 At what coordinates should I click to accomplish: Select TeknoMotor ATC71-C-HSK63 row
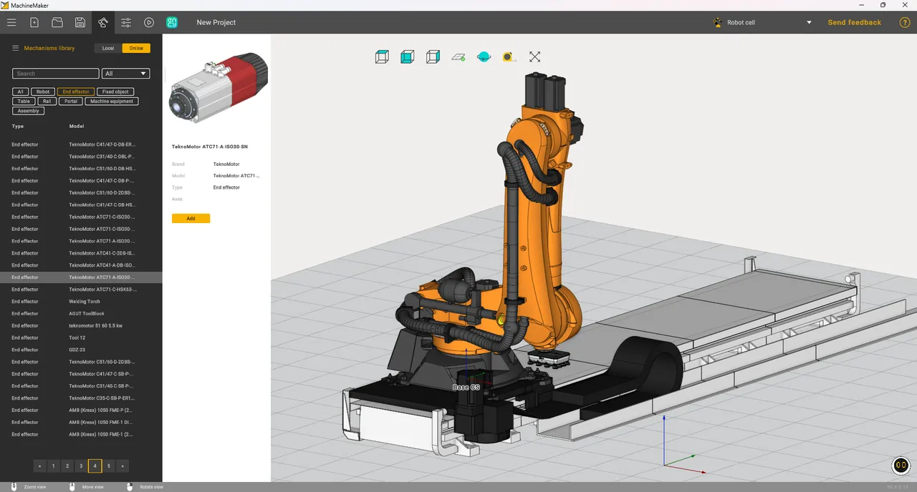(81, 289)
